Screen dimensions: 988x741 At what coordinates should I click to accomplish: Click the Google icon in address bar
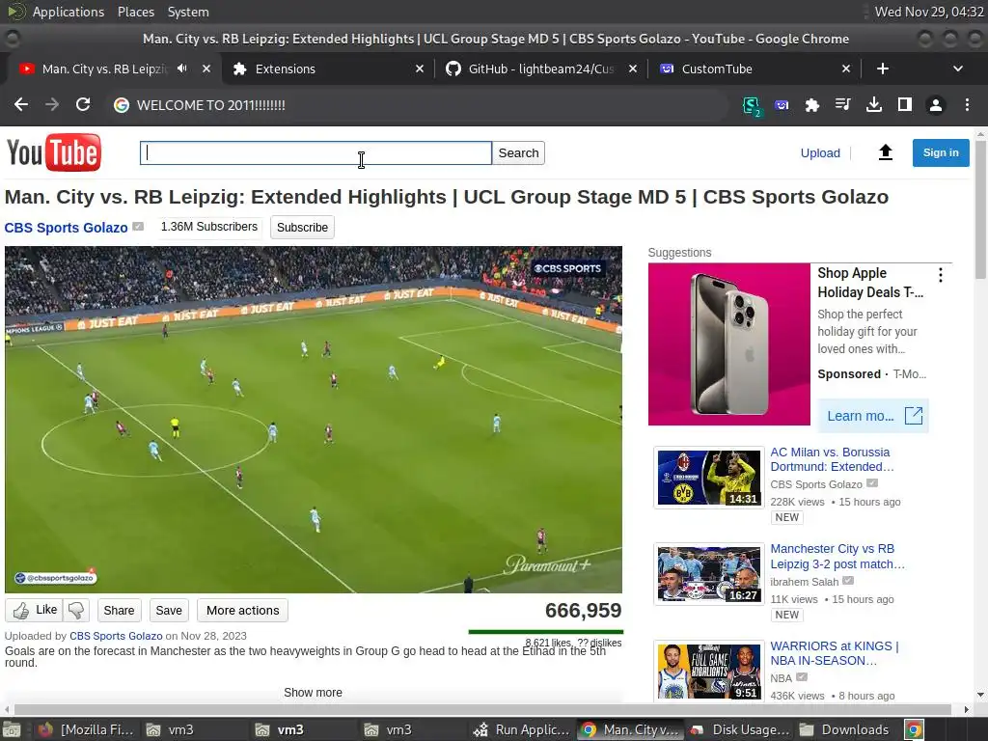coord(122,105)
